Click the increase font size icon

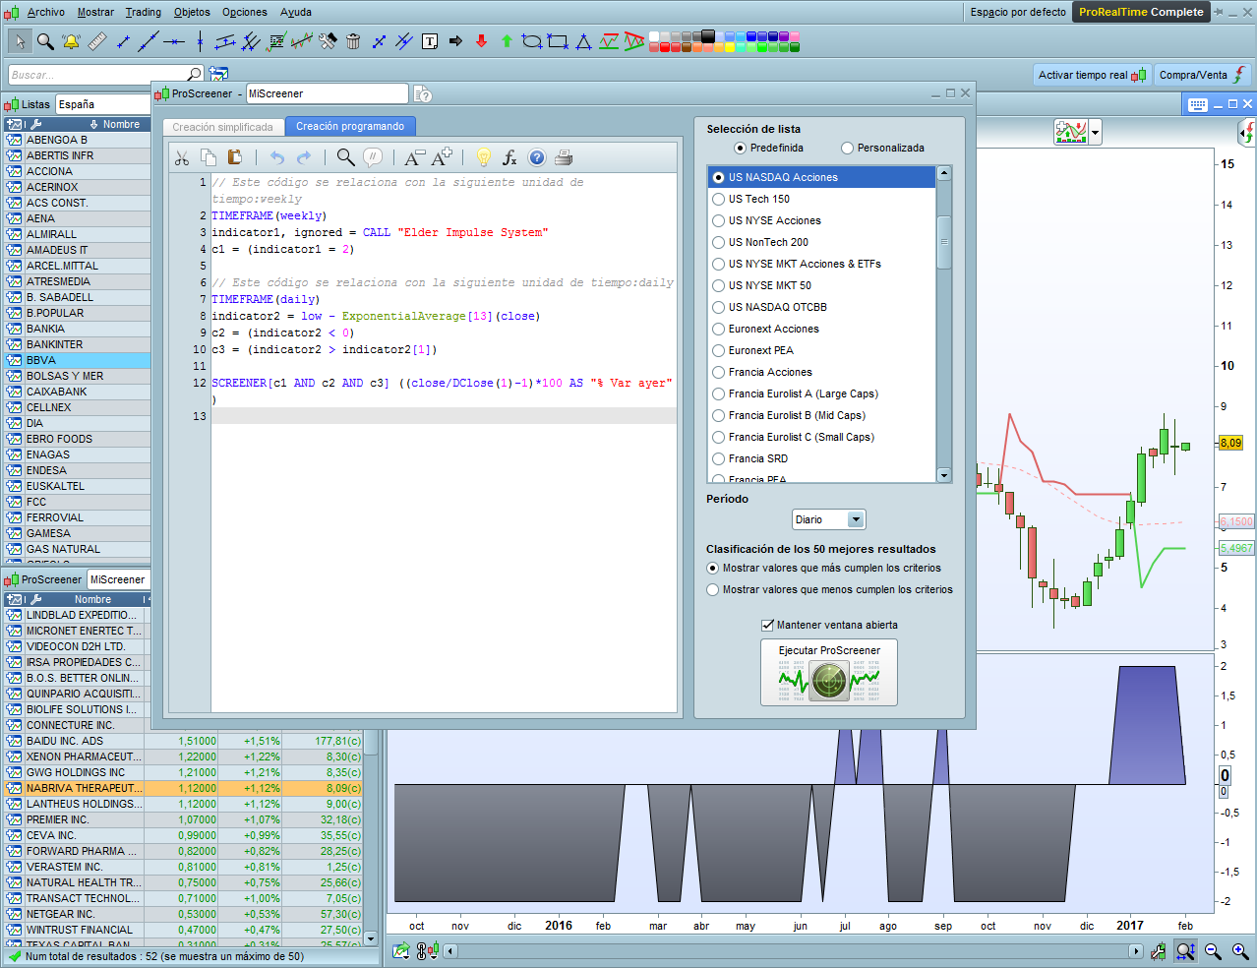[442, 156]
